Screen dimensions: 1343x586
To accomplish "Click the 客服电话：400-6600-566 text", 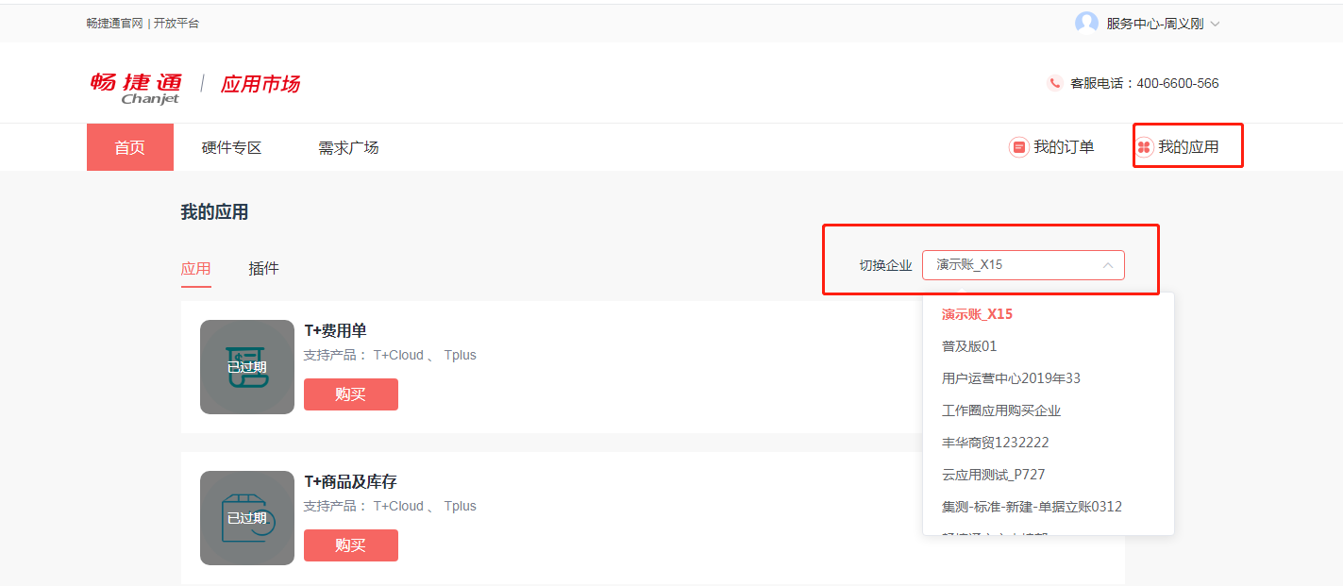I will [x=1145, y=83].
